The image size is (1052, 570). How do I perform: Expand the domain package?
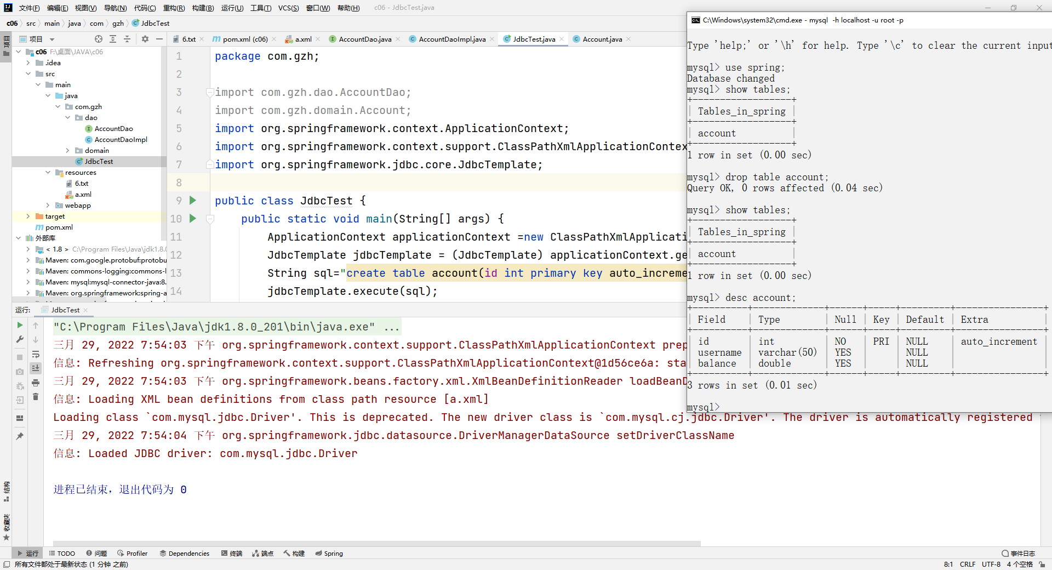(x=68, y=151)
